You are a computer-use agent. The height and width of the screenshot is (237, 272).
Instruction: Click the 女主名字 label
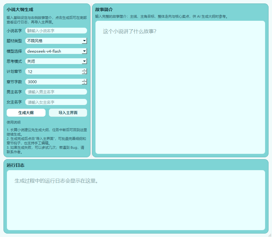tap(14, 102)
